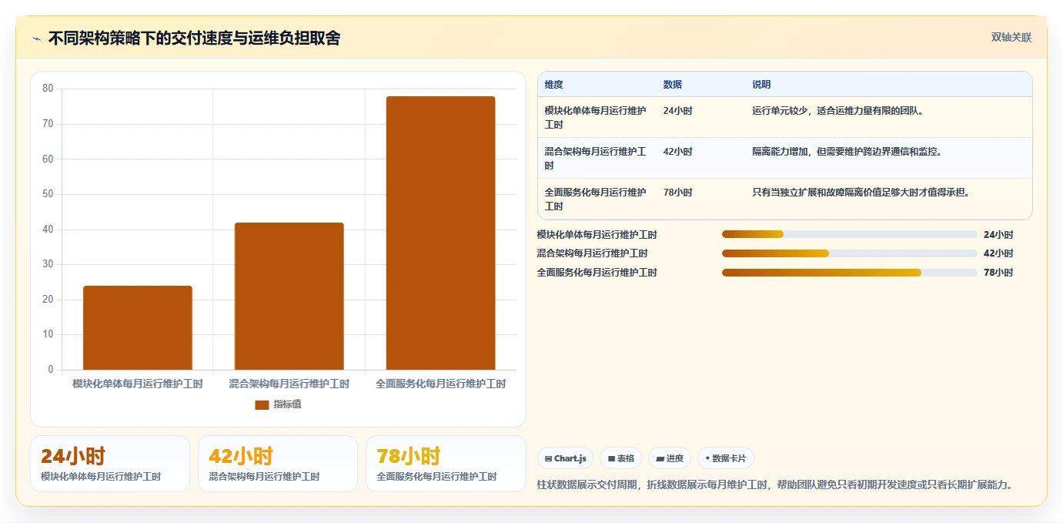The image size is (1063, 523).
Task: Click the Chart.js tag chip
Action: (566, 458)
